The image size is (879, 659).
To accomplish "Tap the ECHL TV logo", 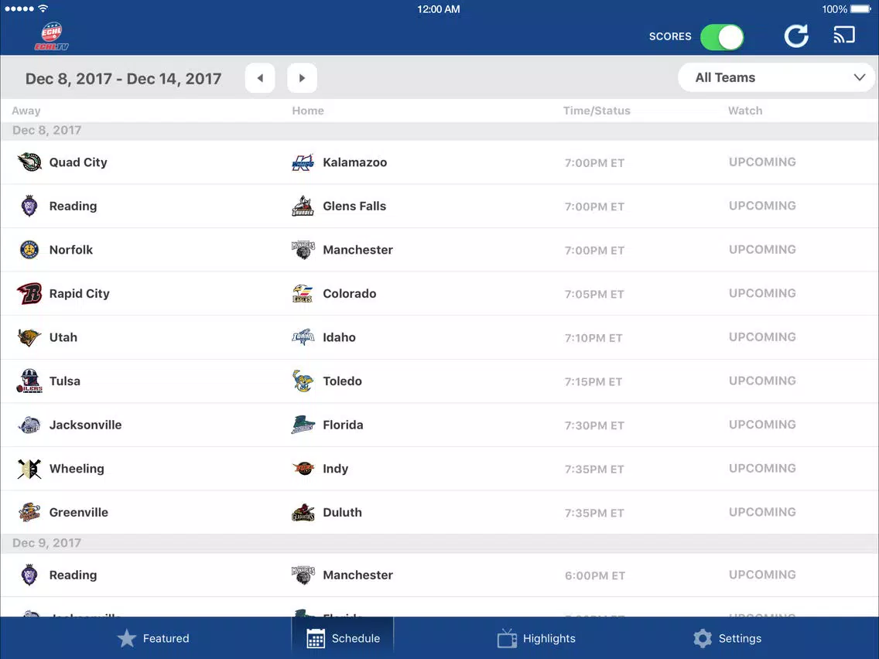I will click(x=52, y=36).
